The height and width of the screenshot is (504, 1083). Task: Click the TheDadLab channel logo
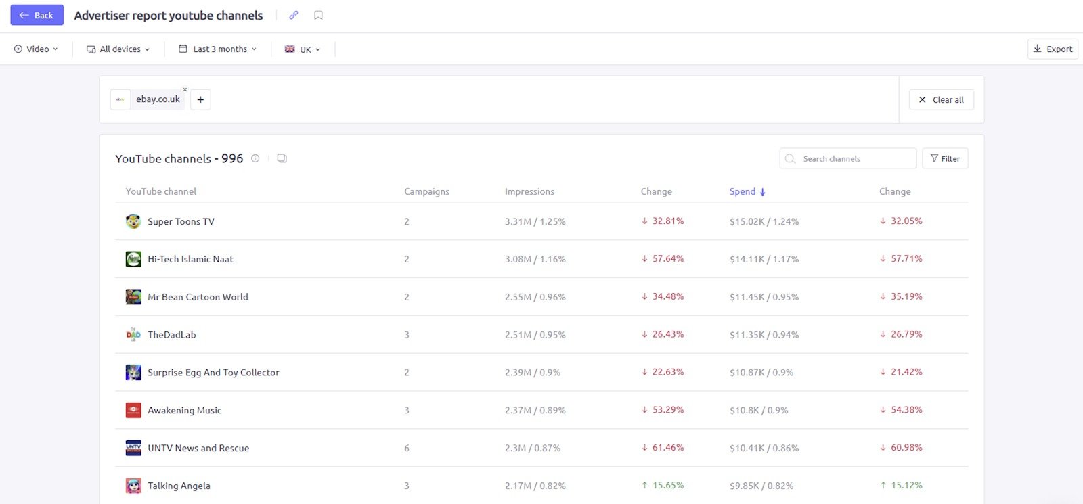(133, 335)
